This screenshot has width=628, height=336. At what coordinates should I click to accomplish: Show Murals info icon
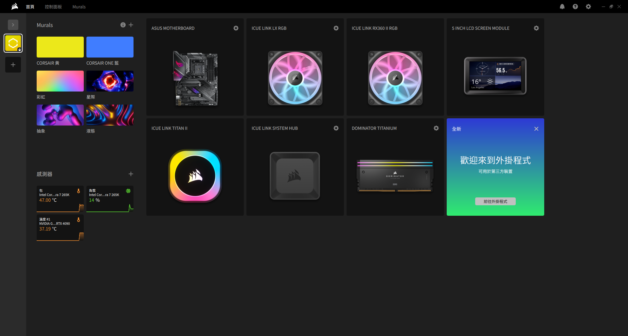pos(123,25)
